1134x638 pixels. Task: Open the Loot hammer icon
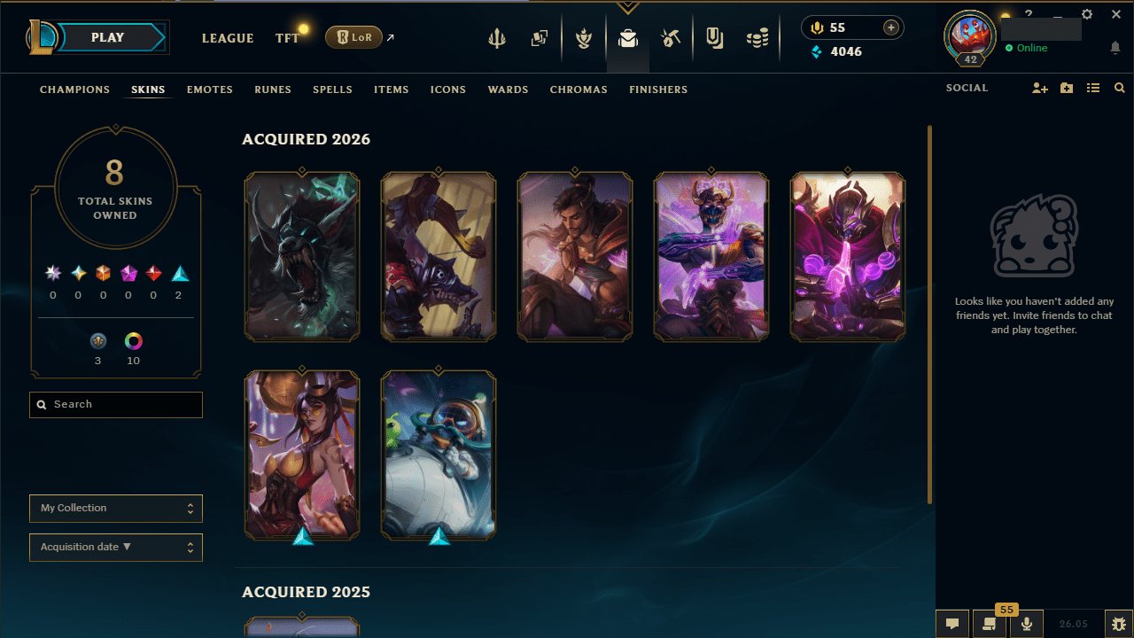pyautogui.click(x=671, y=38)
